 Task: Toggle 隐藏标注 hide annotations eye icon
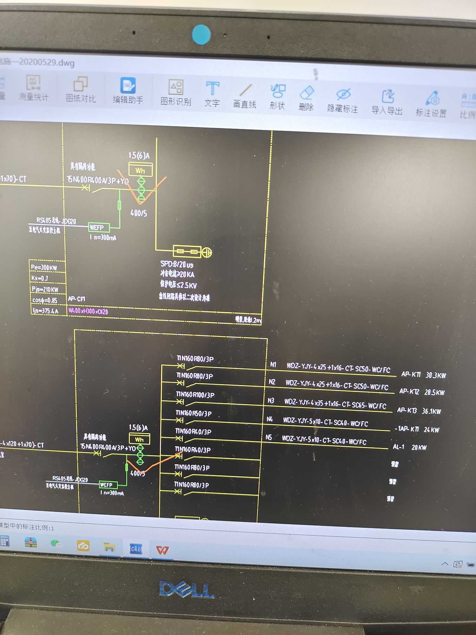(x=343, y=100)
